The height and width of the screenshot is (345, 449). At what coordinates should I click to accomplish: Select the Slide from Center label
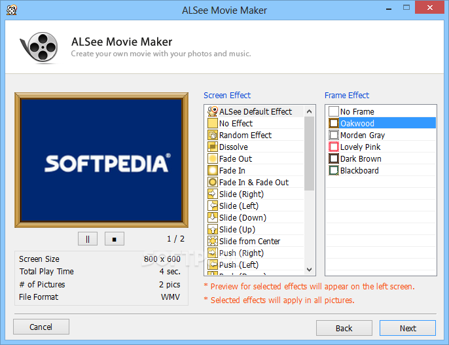(250, 241)
